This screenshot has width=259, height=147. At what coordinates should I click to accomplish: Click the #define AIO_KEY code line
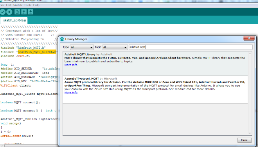(x=29, y=81)
